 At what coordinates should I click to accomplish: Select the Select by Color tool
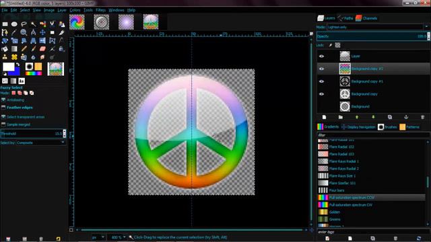(x=42, y=24)
